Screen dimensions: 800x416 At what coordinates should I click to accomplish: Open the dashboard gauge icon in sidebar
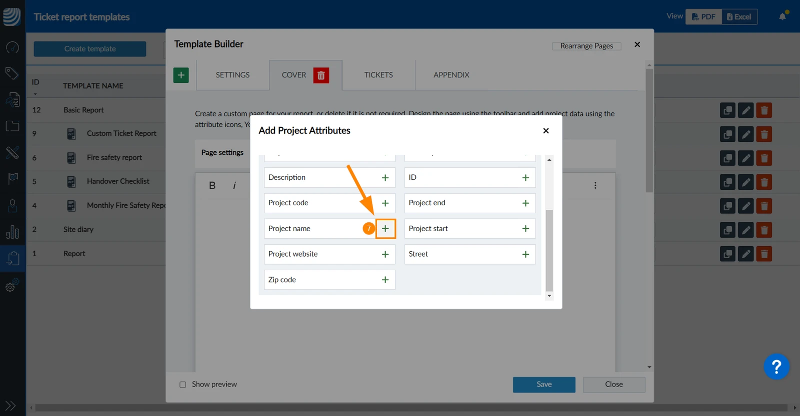(12, 47)
